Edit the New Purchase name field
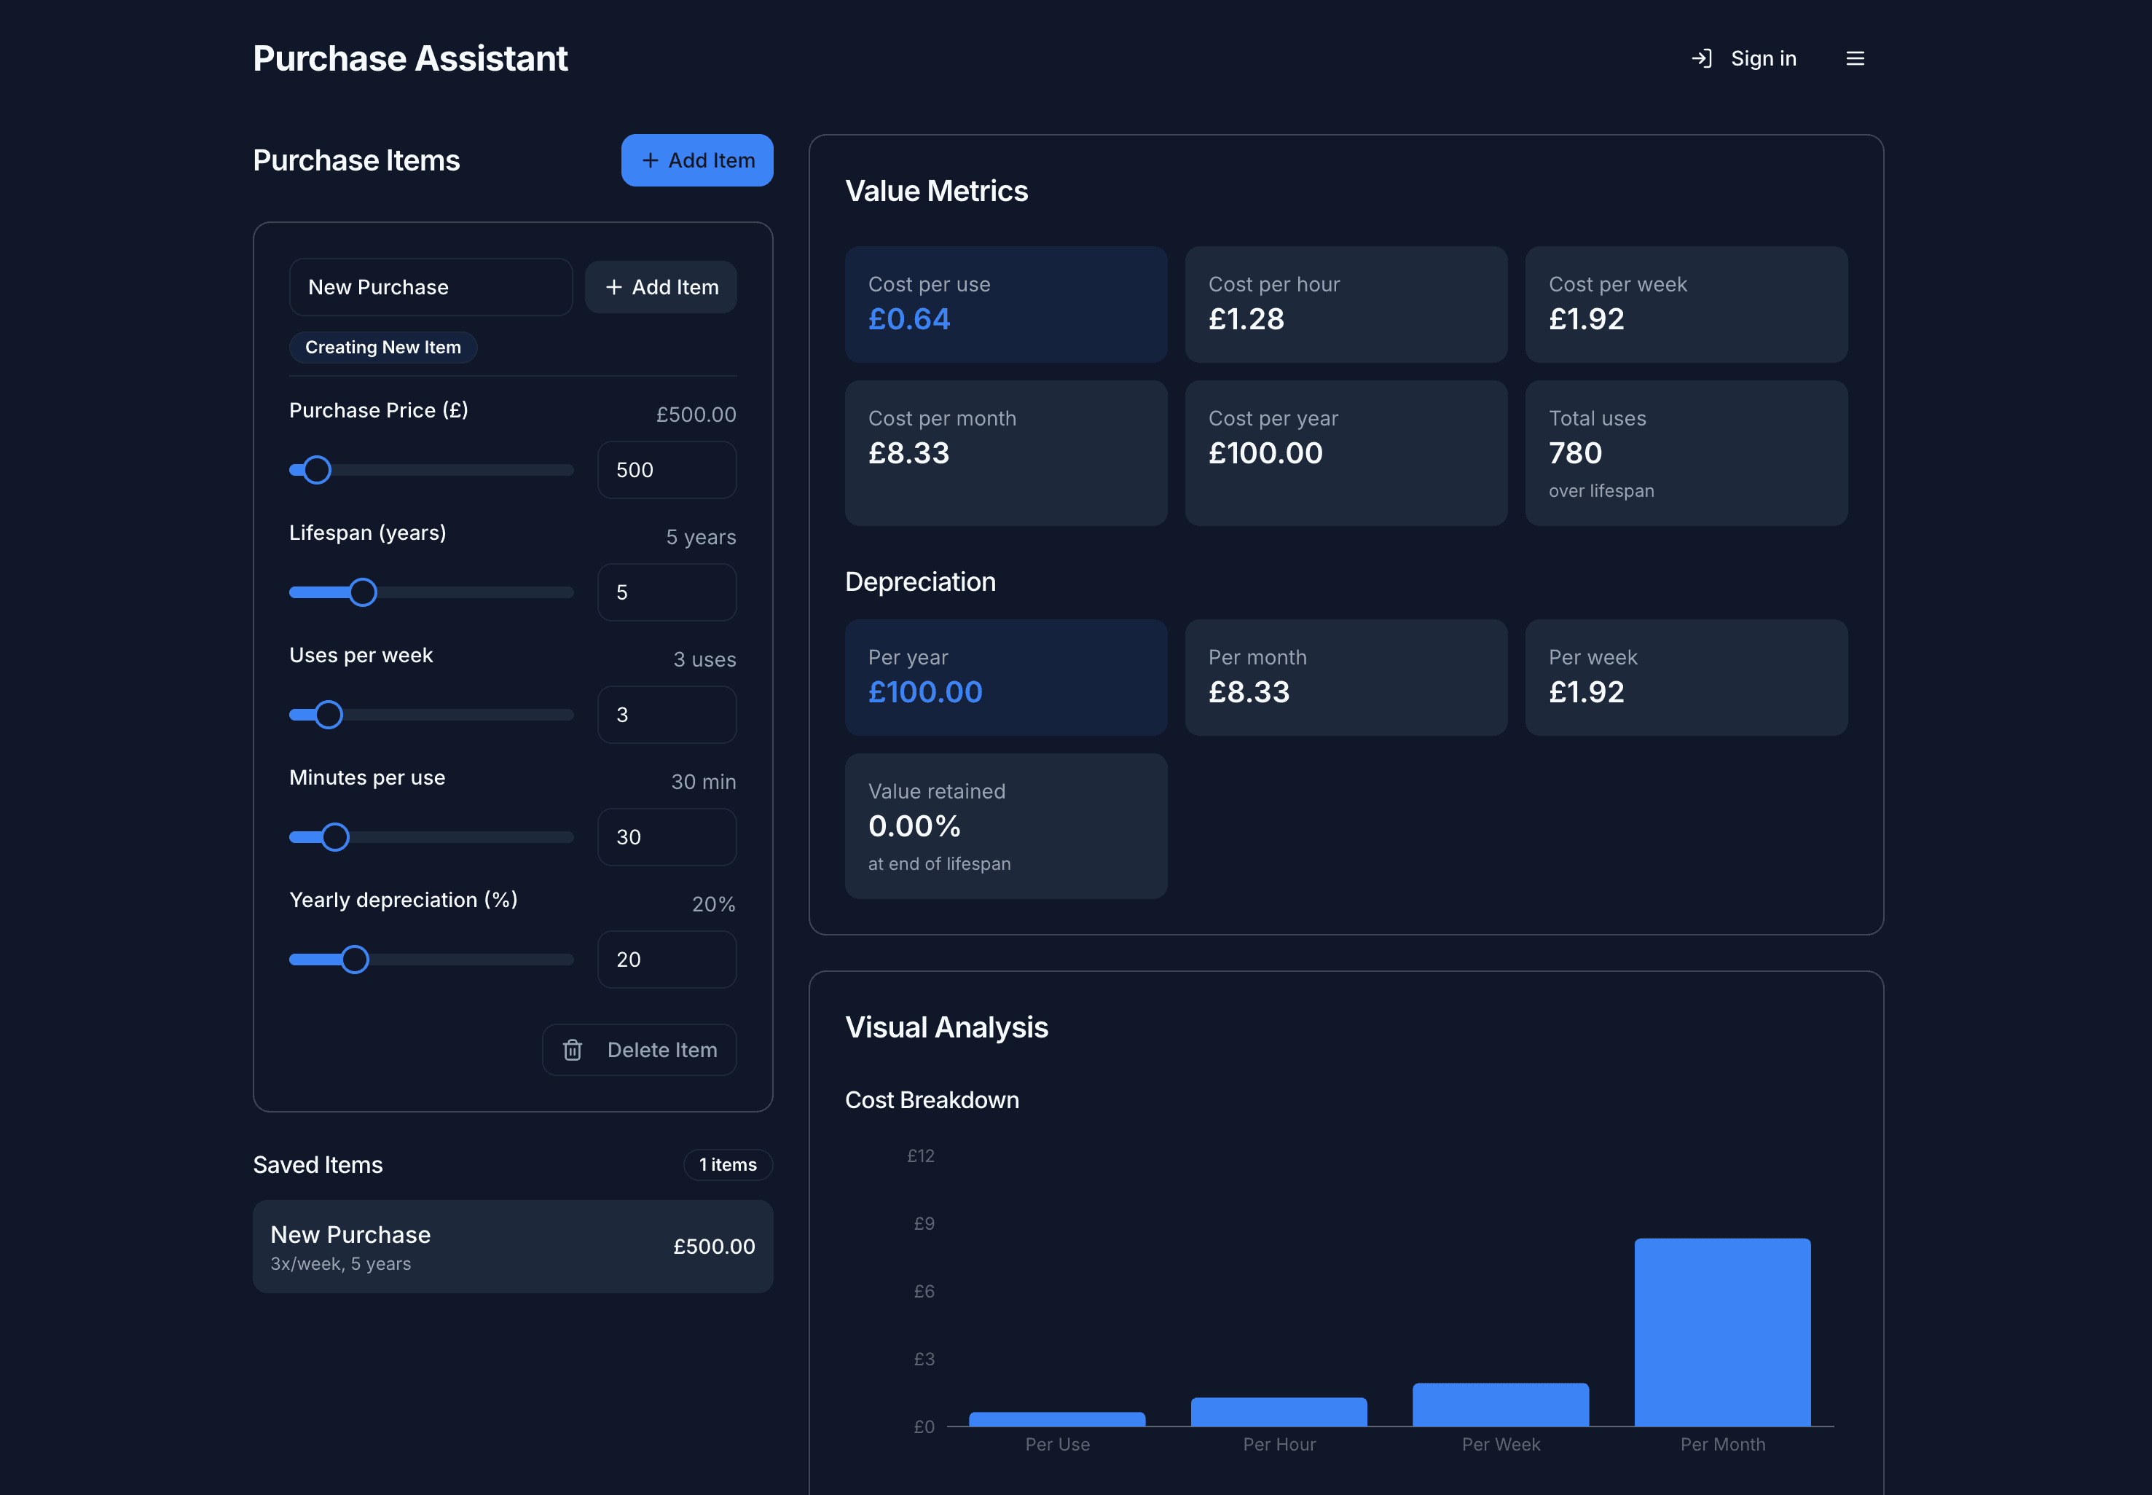2152x1495 pixels. pos(431,286)
